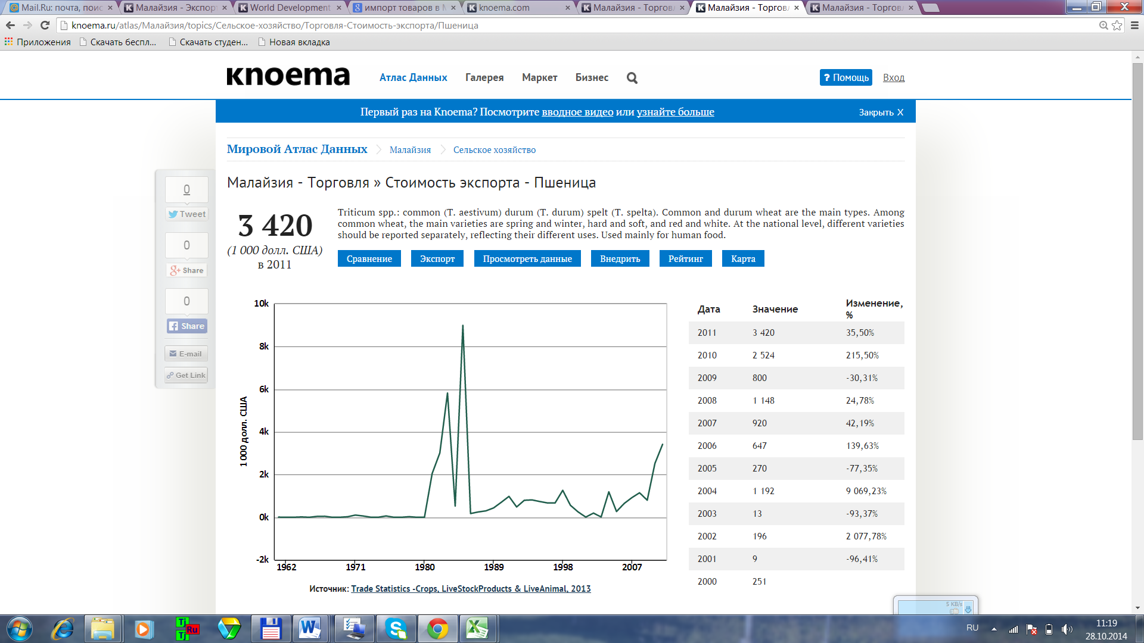Bookmark page with the star icon
Screen dimensions: 1144x643
click(x=1117, y=25)
